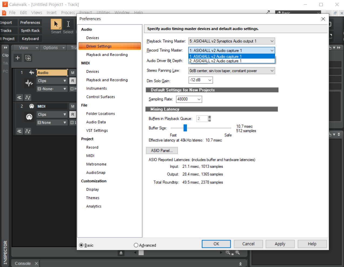
Task: Open the take lanes icon on MIDI track
Action: point(19,131)
